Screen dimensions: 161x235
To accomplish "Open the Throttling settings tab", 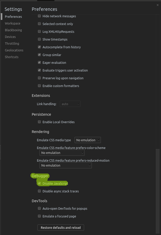I will (12, 44).
